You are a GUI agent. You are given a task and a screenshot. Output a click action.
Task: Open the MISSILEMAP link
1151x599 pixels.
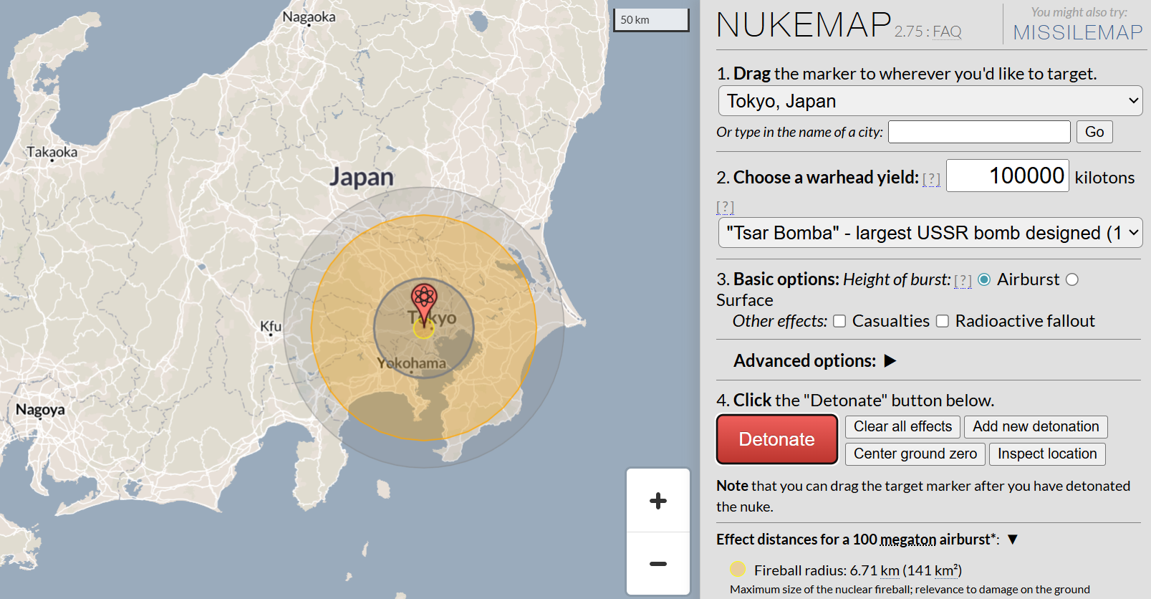[1078, 32]
